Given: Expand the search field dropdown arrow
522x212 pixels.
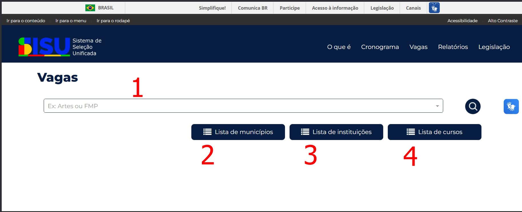Looking at the screenshot, I should pos(437,106).
